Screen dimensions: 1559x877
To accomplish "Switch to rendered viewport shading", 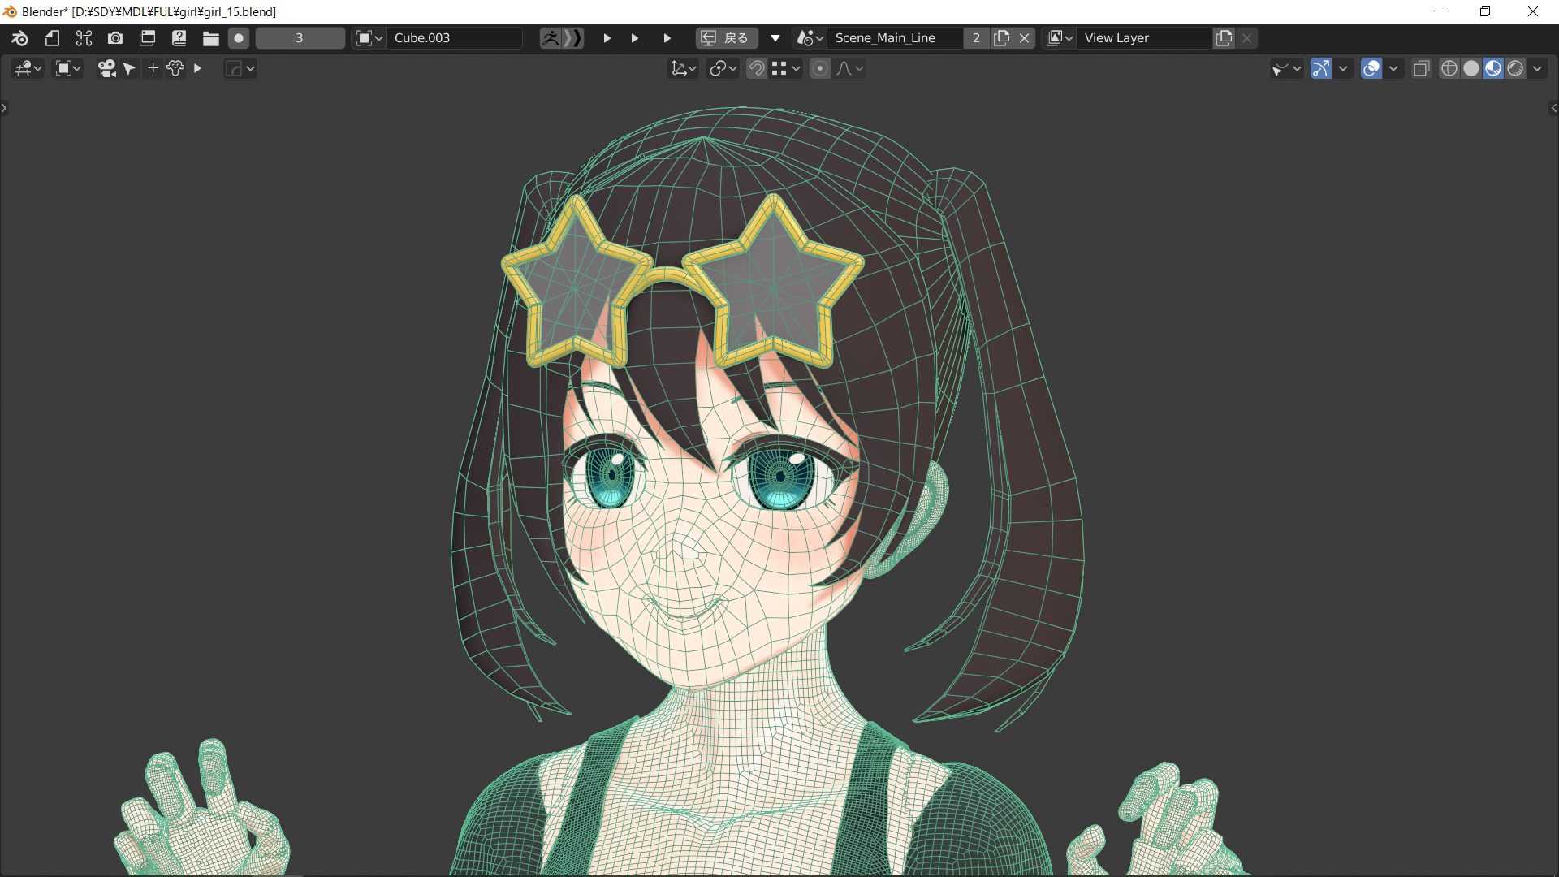I will pos(1515,69).
